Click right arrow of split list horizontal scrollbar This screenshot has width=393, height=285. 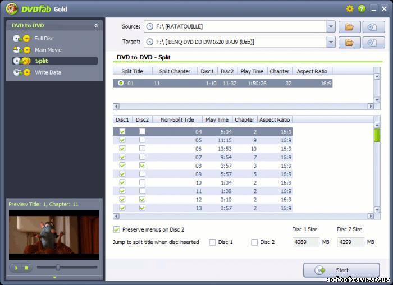(x=371, y=106)
